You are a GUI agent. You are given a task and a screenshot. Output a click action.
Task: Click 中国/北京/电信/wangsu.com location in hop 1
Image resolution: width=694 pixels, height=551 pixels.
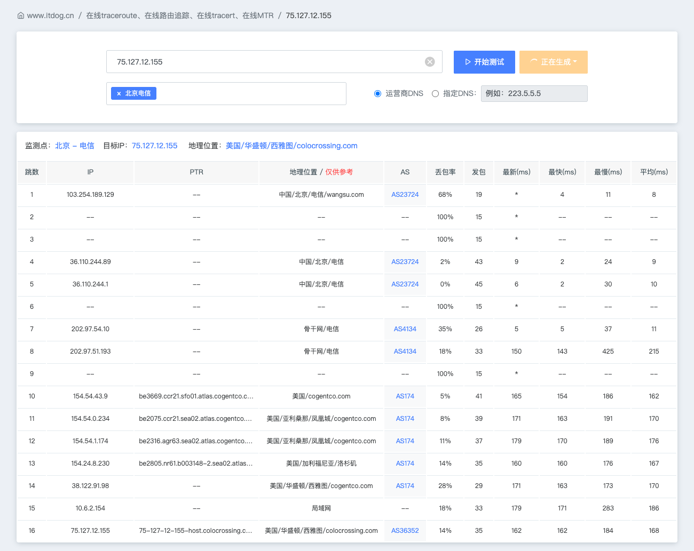tap(321, 195)
